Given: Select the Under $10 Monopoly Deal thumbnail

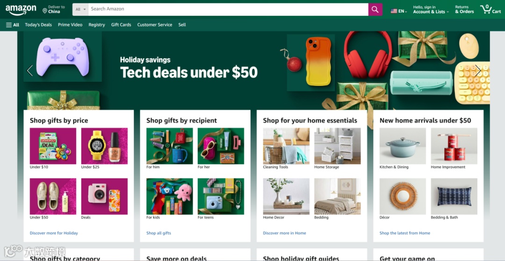Looking at the screenshot, I should [x=53, y=146].
